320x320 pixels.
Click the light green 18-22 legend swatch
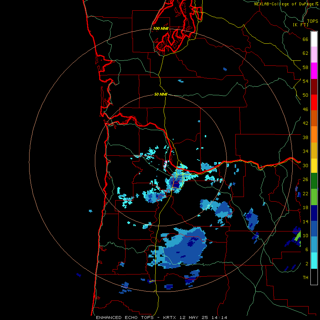314,197
